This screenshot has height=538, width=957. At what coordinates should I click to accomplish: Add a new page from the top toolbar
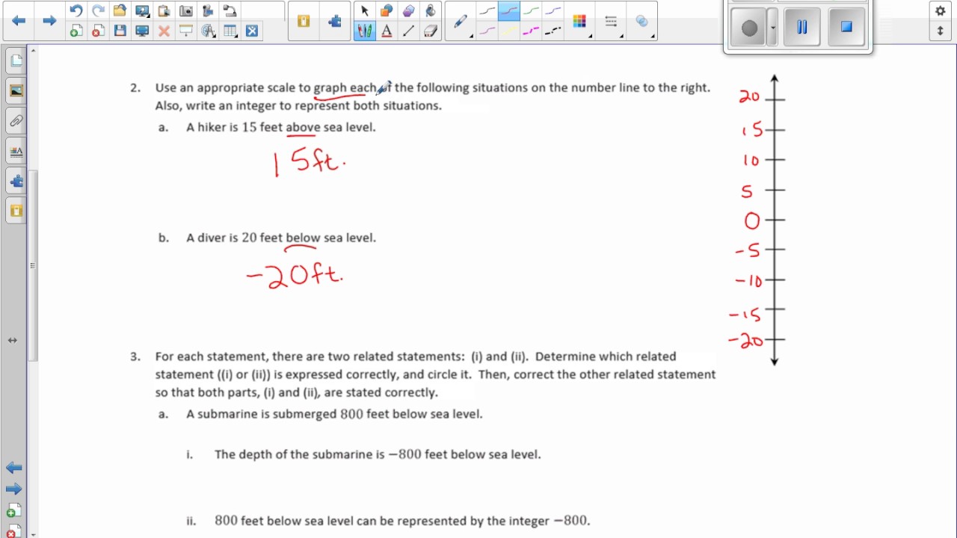point(76,31)
